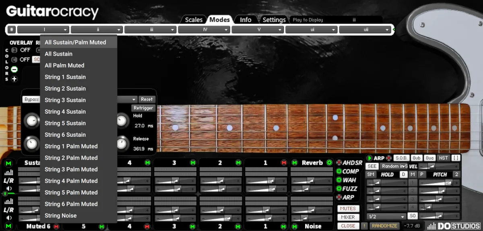The image size is (483, 231).
Task: Click the WAH effect gear icon
Action: pyautogui.click(x=339, y=180)
